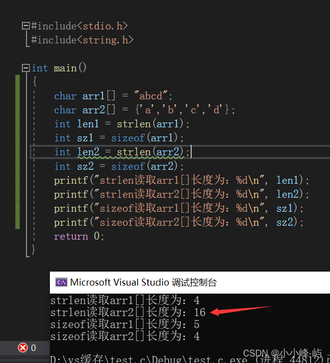Click the int sz1 = sizeof(arr1) line
The image size is (330, 363).
(x=119, y=138)
